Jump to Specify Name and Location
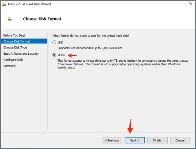The width and height of the screenshot is (196, 149). 21,54
